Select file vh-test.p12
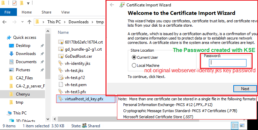Image resolution: width=258 pixels, height=130 pixels. [75, 77]
